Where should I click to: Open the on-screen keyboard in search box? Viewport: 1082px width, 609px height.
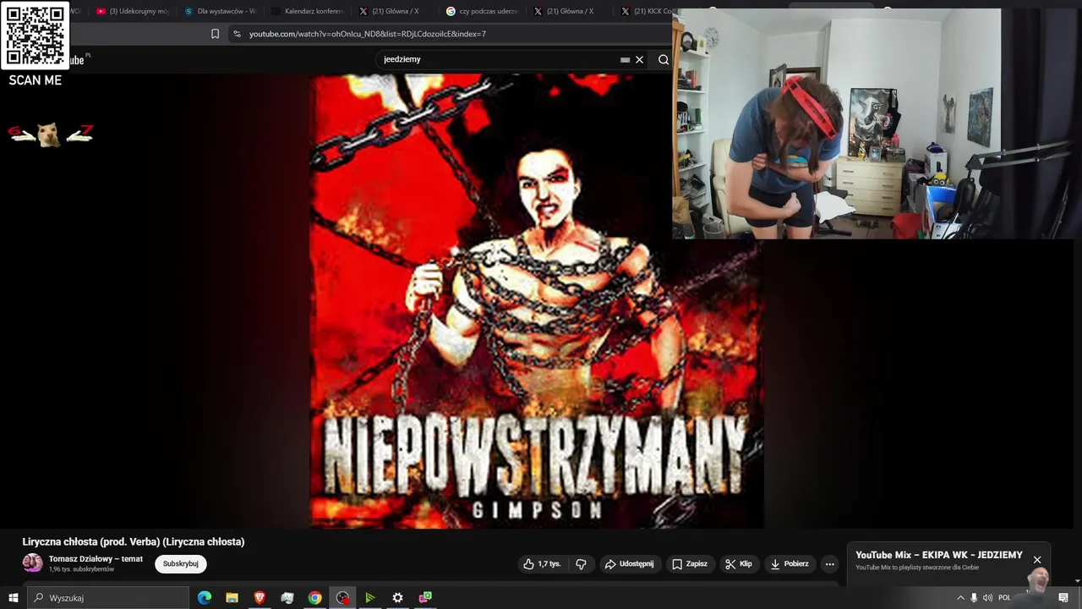pos(625,60)
